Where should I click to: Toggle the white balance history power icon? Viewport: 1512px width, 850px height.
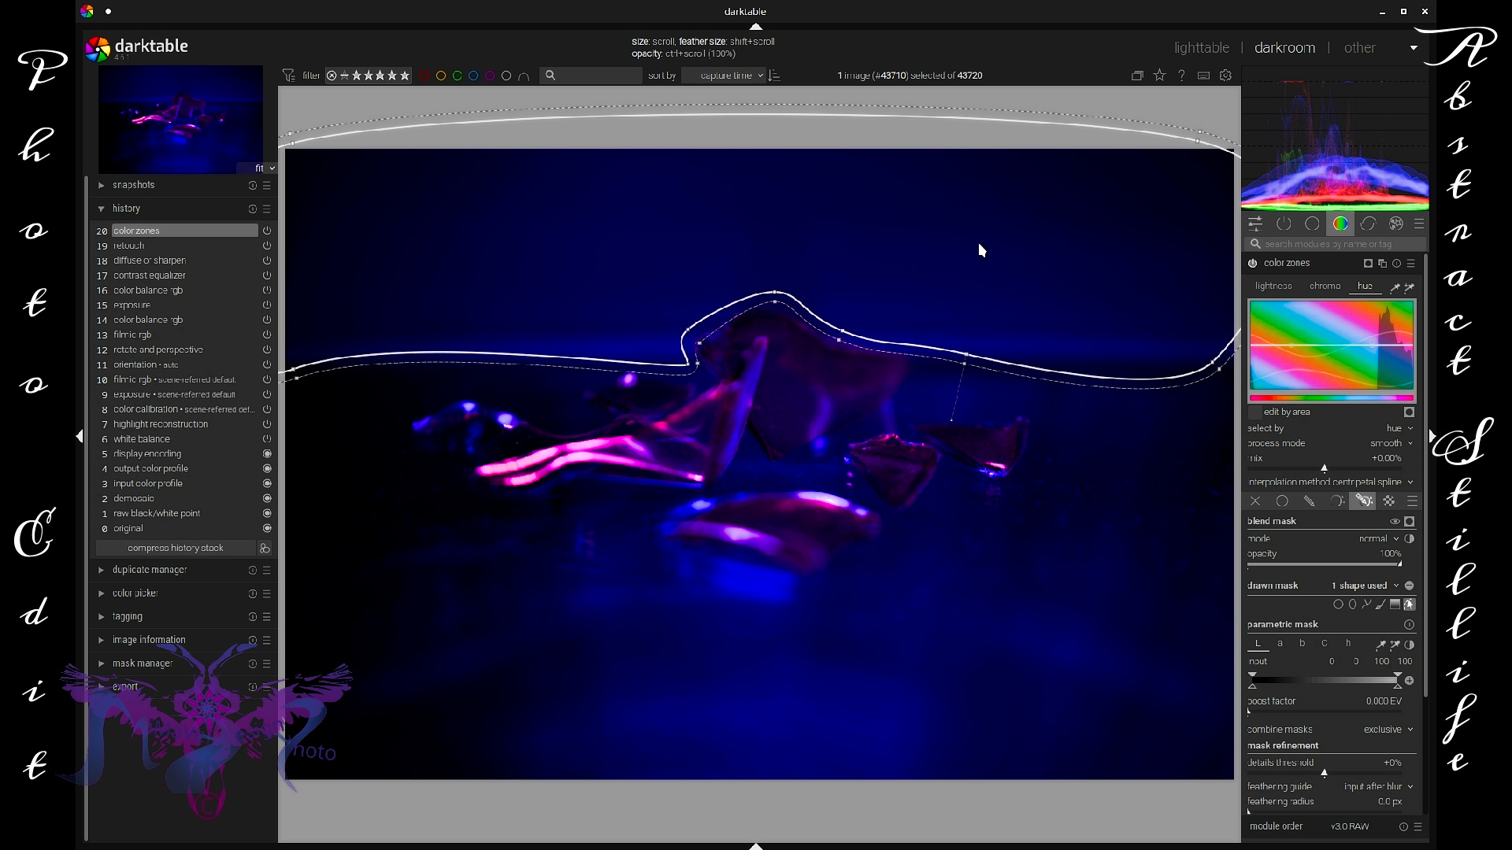(x=267, y=439)
